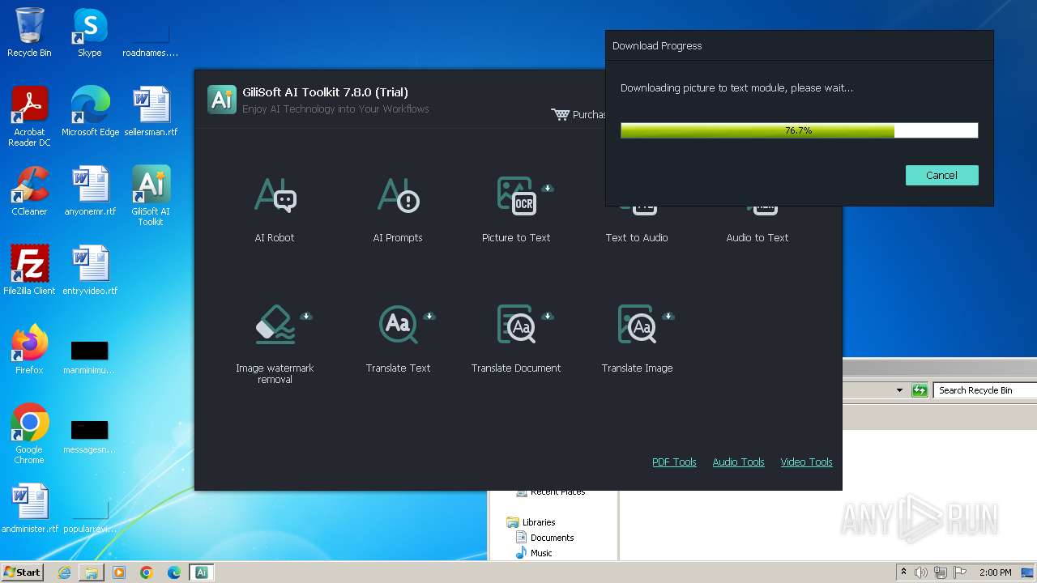The width and height of the screenshot is (1037, 583).
Task: Click the 76.7% download progress bar
Action: [799, 130]
